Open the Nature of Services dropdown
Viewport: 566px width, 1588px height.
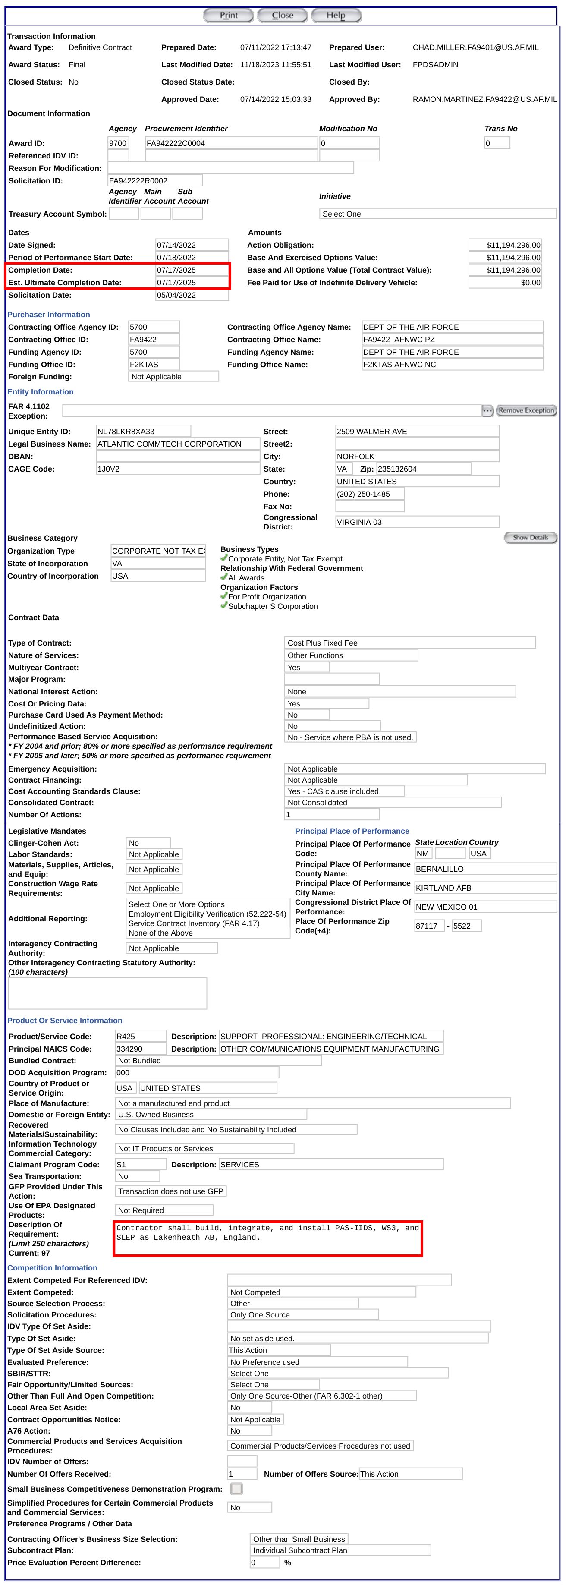click(352, 655)
